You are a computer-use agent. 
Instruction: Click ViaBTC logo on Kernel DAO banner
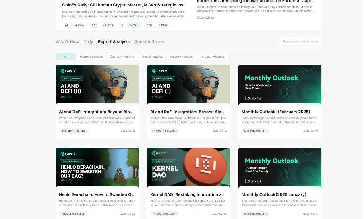[159, 153]
